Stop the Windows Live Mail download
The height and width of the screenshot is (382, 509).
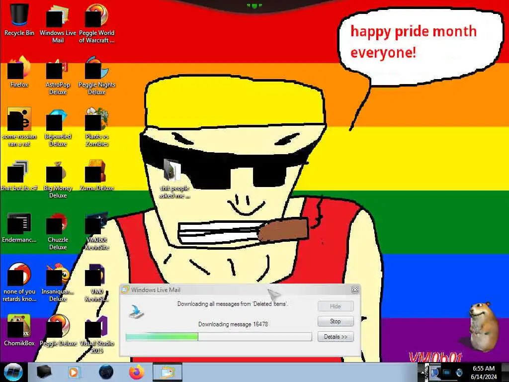point(336,321)
